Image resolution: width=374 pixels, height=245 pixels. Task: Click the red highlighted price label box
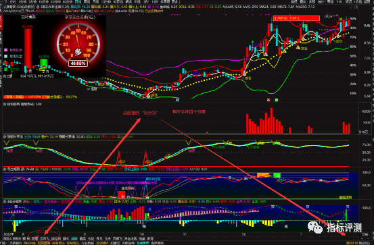pos(296,18)
